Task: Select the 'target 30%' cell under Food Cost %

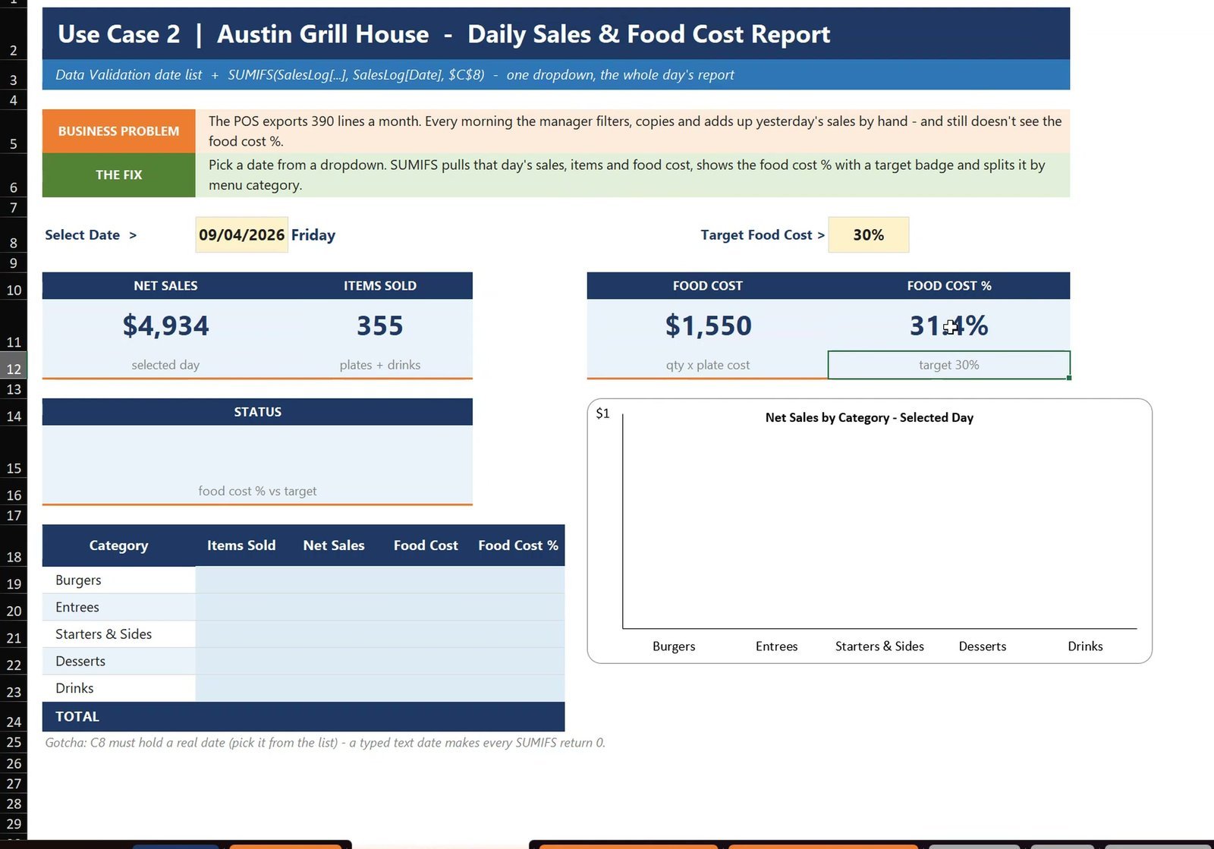Action: 948,365
